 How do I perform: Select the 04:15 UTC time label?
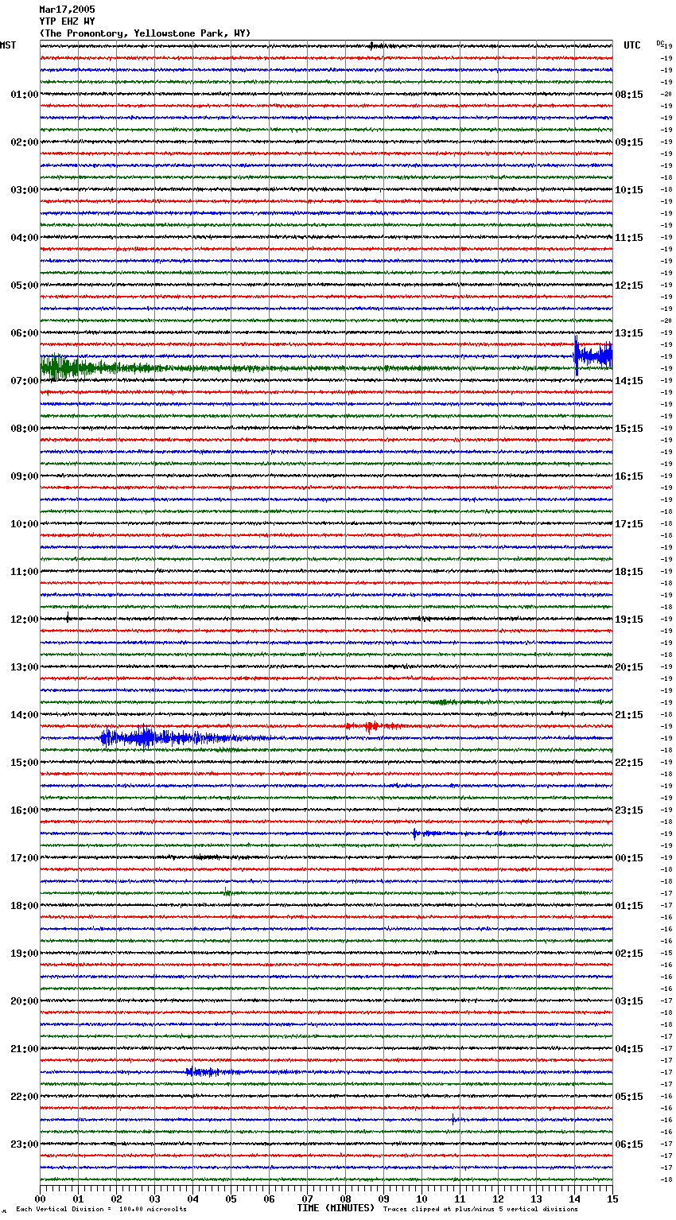[x=629, y=1049]
